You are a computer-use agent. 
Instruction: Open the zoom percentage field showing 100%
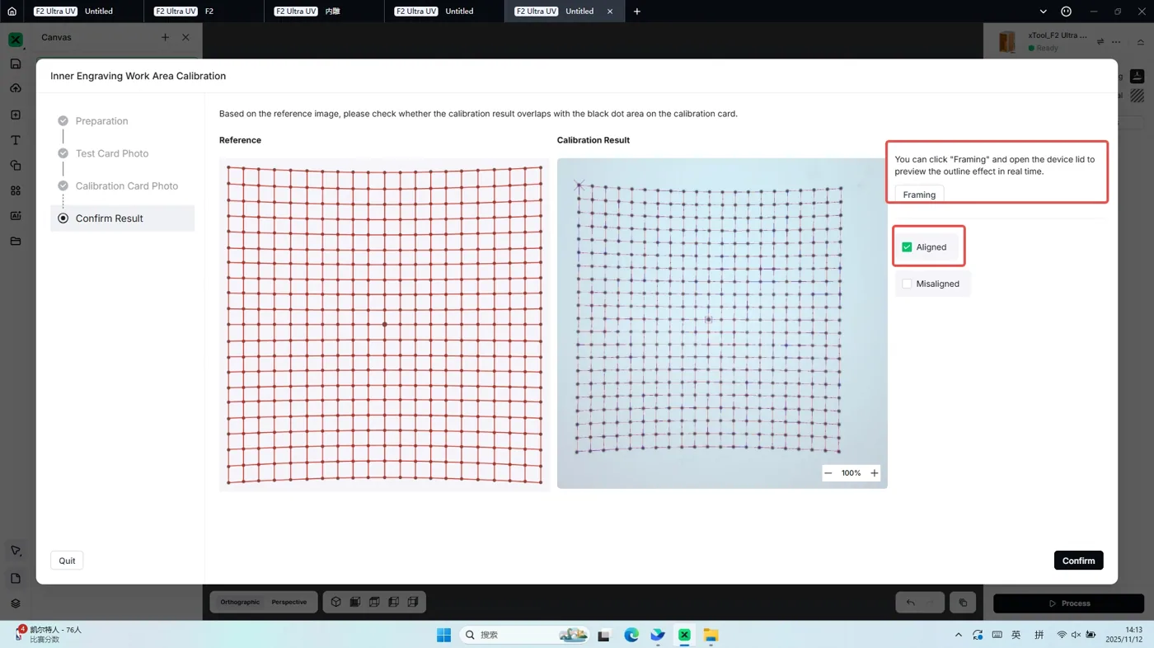(x=851, y=473)
